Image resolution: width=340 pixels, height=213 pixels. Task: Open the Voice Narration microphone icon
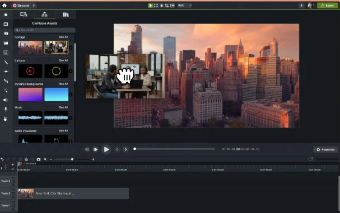tap(6, 109)
